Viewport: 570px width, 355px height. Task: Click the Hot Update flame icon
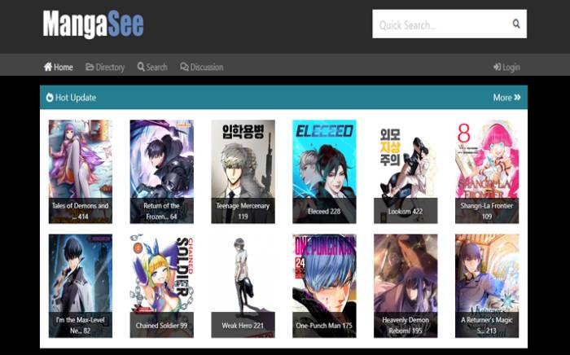(x=50, y=98)
